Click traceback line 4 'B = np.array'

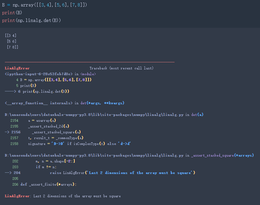coord(54,80)
